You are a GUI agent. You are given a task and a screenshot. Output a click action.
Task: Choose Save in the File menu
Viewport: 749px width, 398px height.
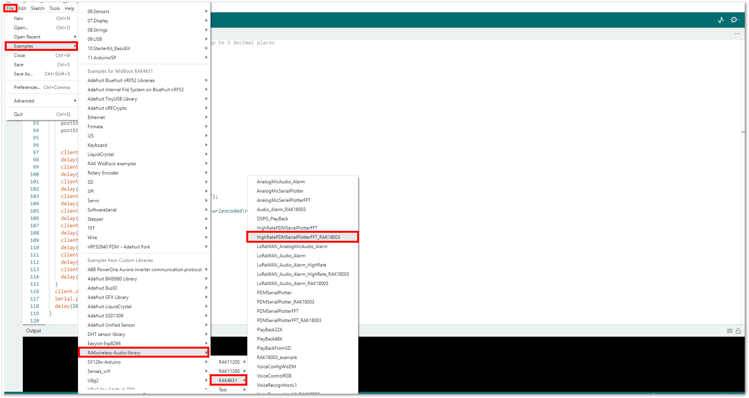click(x=42, y=65)
